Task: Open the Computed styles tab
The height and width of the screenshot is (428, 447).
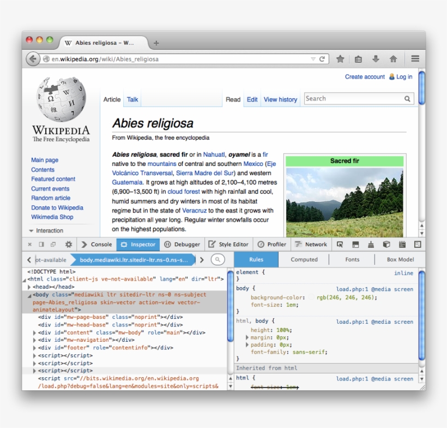Action: (x=304, y=259)
